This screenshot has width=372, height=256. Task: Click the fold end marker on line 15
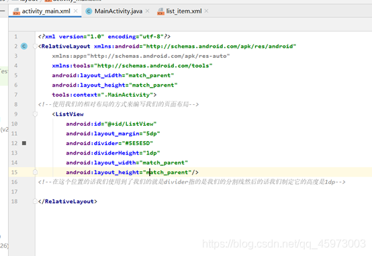(x=35, y=172)
